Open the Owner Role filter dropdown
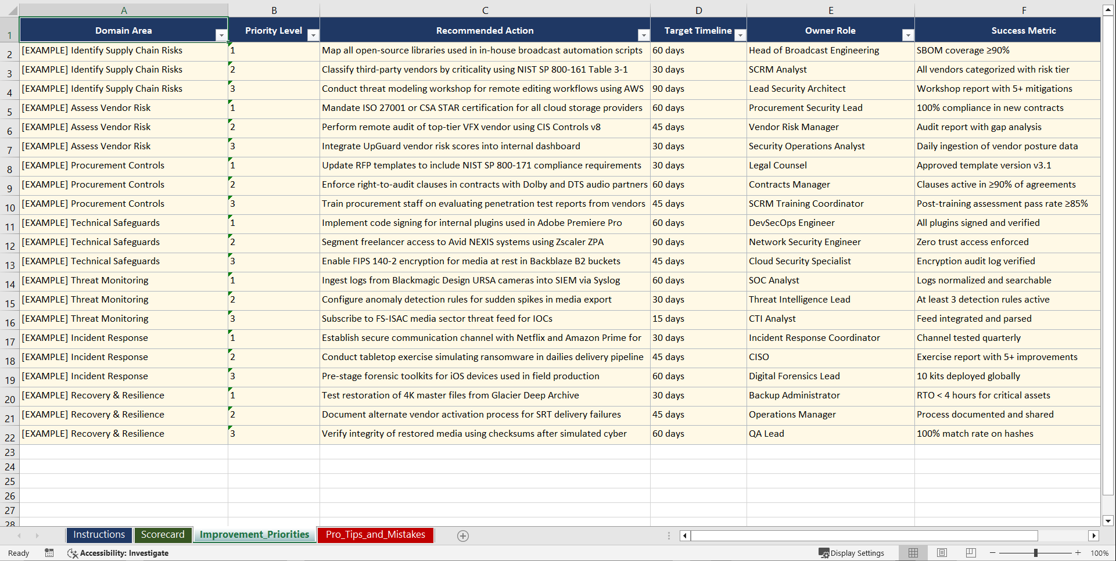Screen dimensions: 1116x561 909,35
